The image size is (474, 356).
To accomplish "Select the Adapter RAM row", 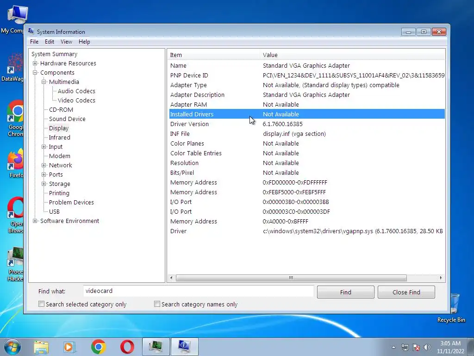I will [x=307, y=104].
